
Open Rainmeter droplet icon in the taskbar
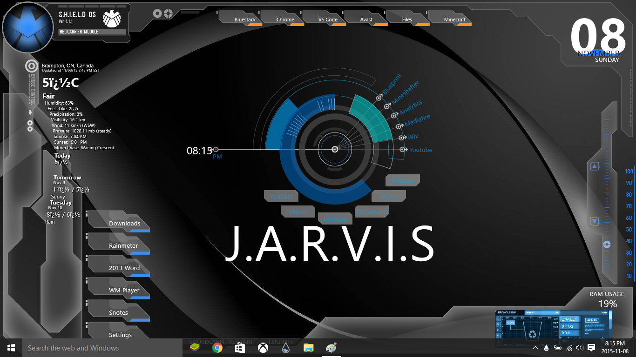(x=285, y=348)
